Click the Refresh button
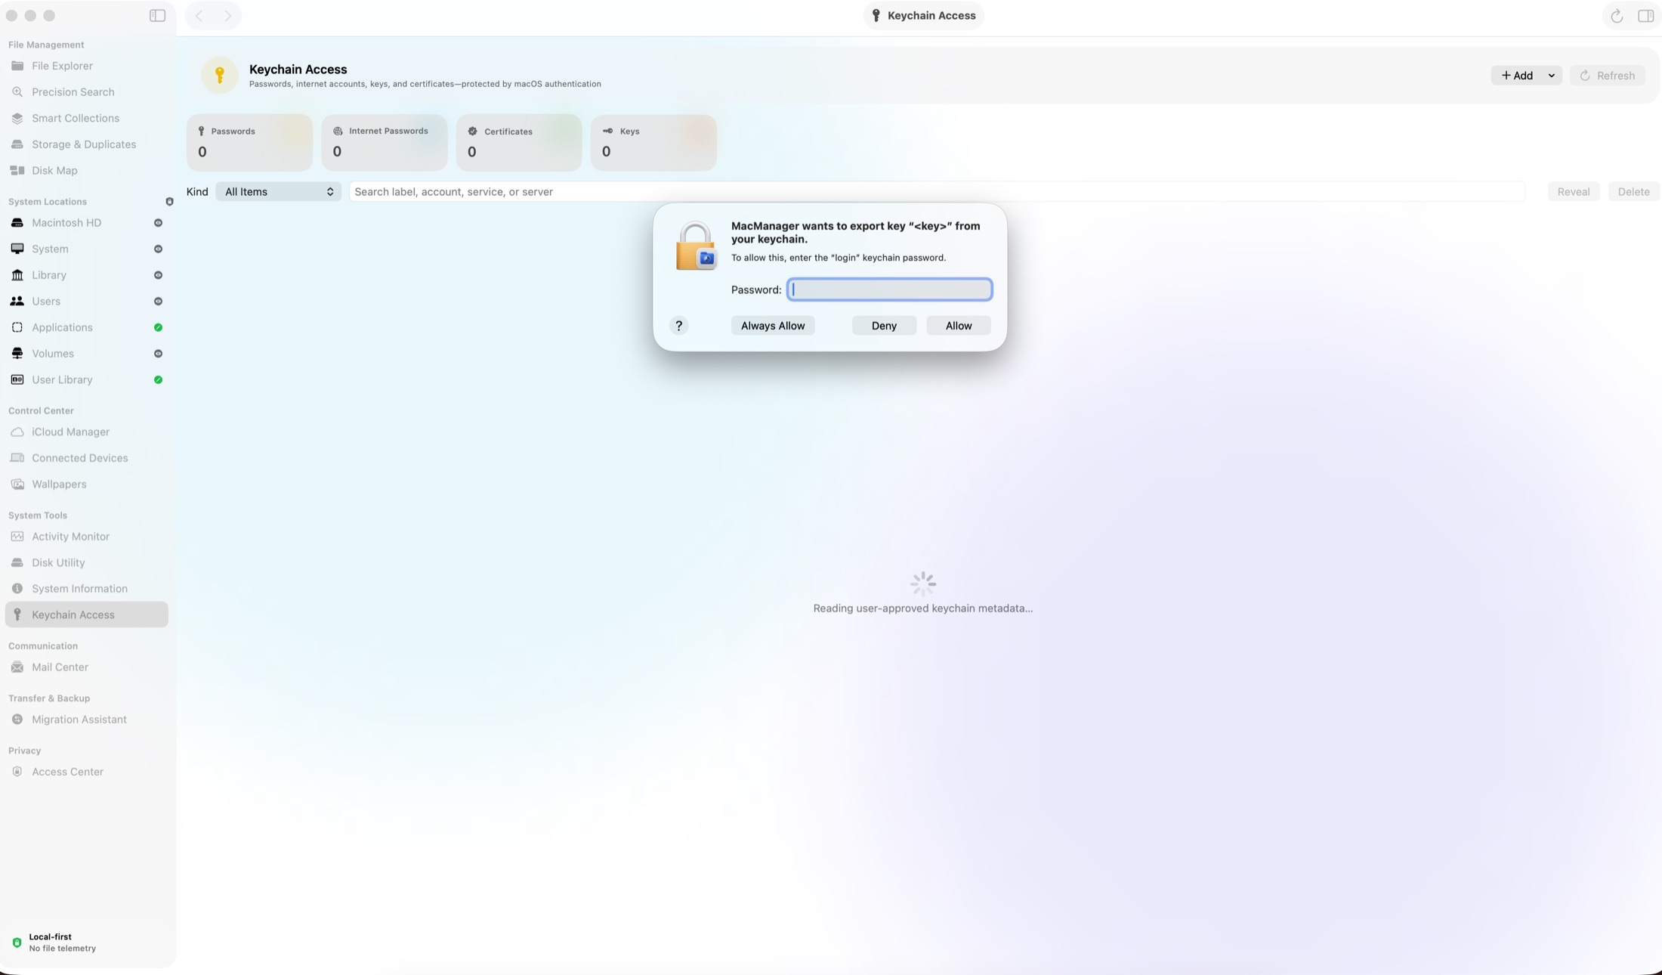Viewport: 1662px width, 975px height. point(1608,76)
